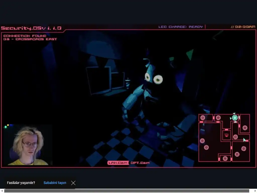Click the YOU marker on the map

click(x=227, y=135)
